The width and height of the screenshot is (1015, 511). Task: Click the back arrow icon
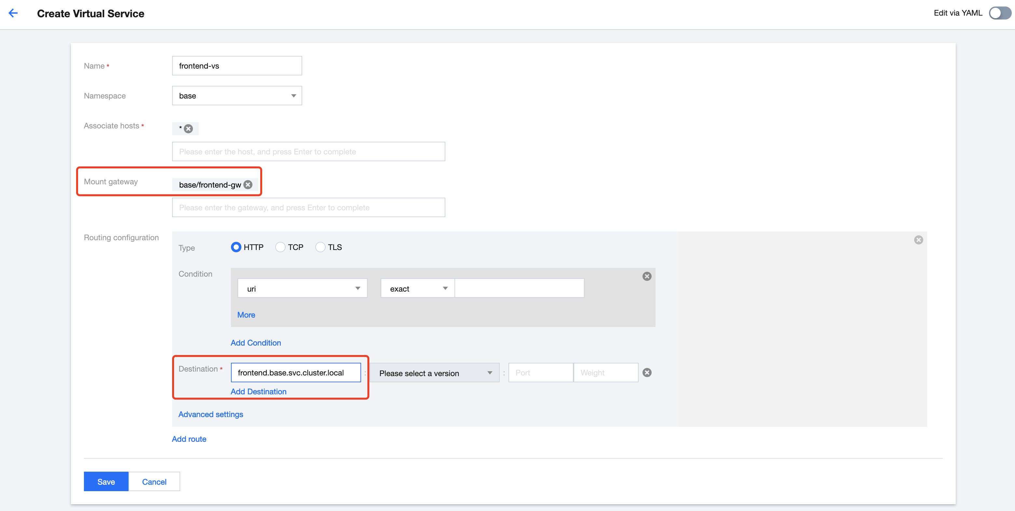click(x=13, y=13)
